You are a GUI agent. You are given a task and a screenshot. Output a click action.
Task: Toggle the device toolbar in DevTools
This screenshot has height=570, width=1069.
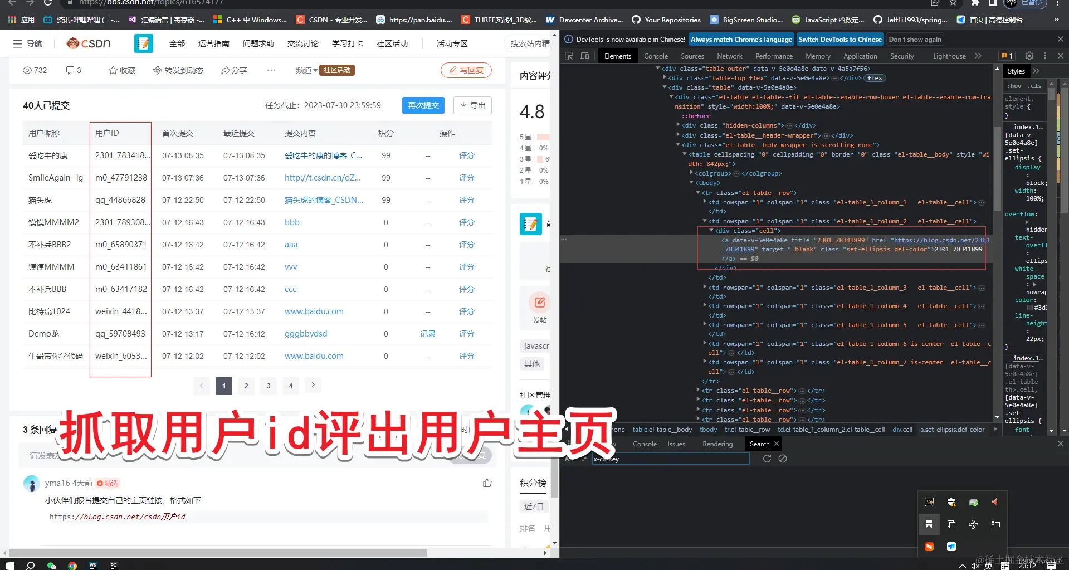[x=584, y=56]
